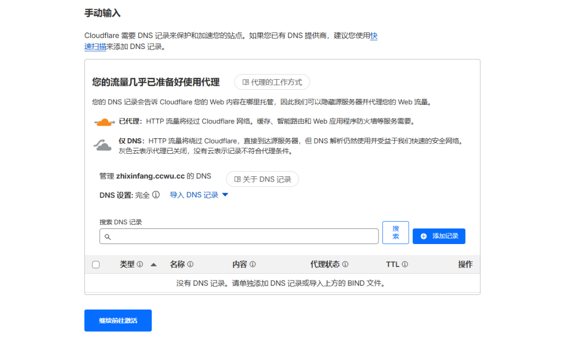This screenshot has width=564, height=364.
Task: Click the info icon beside the 名称 column header
Action: (x=191, y=264)
